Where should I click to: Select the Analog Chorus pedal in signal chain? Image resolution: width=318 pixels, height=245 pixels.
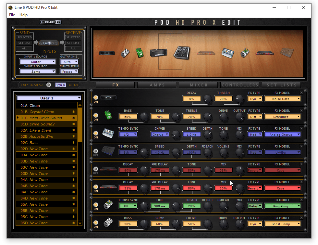pos(227,53)
